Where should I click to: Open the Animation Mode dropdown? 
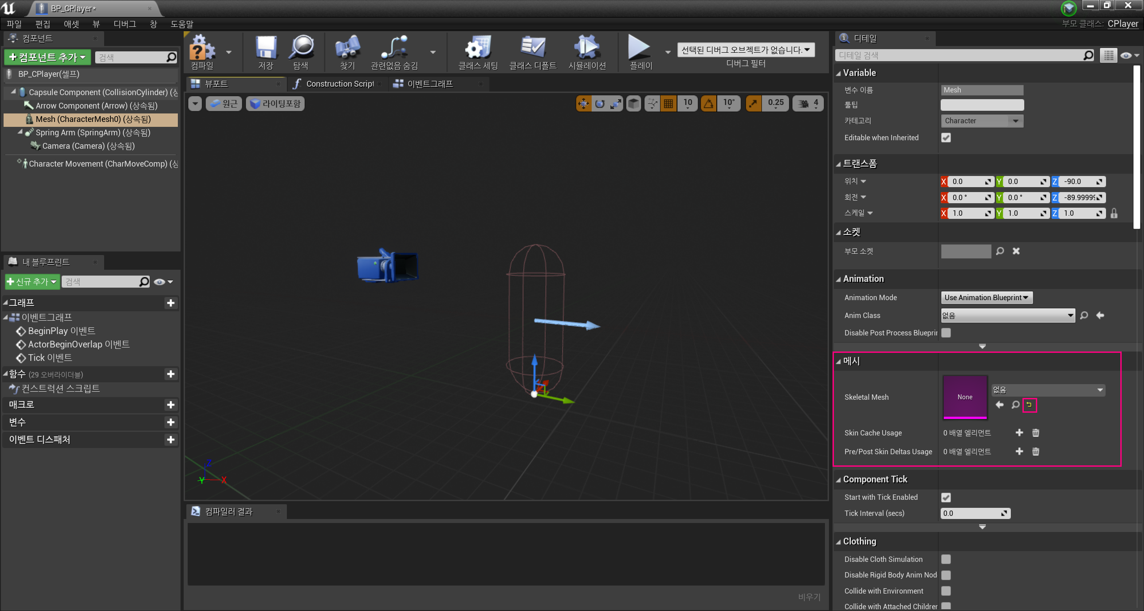coord(986,297)
